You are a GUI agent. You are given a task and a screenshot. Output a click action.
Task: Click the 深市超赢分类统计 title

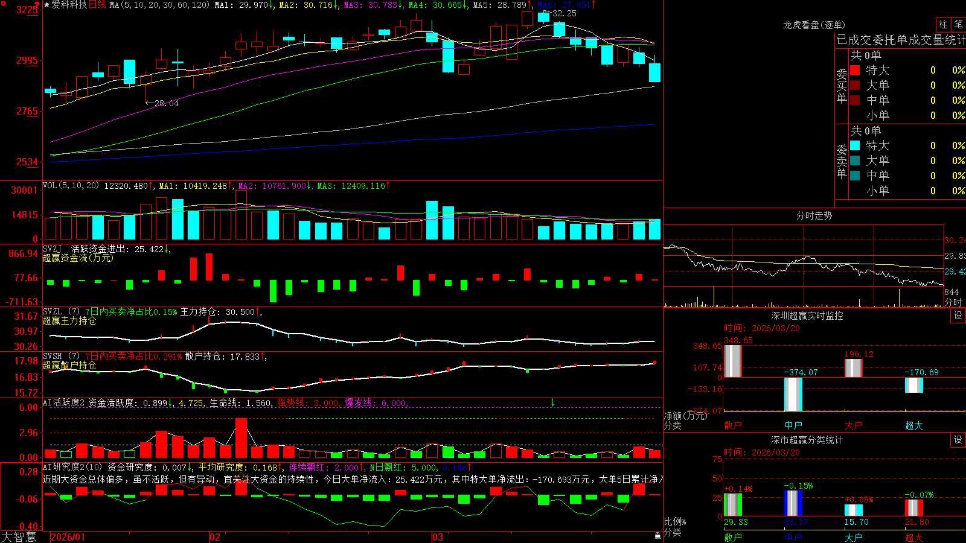pyautogui.click(x=807, y=440)
